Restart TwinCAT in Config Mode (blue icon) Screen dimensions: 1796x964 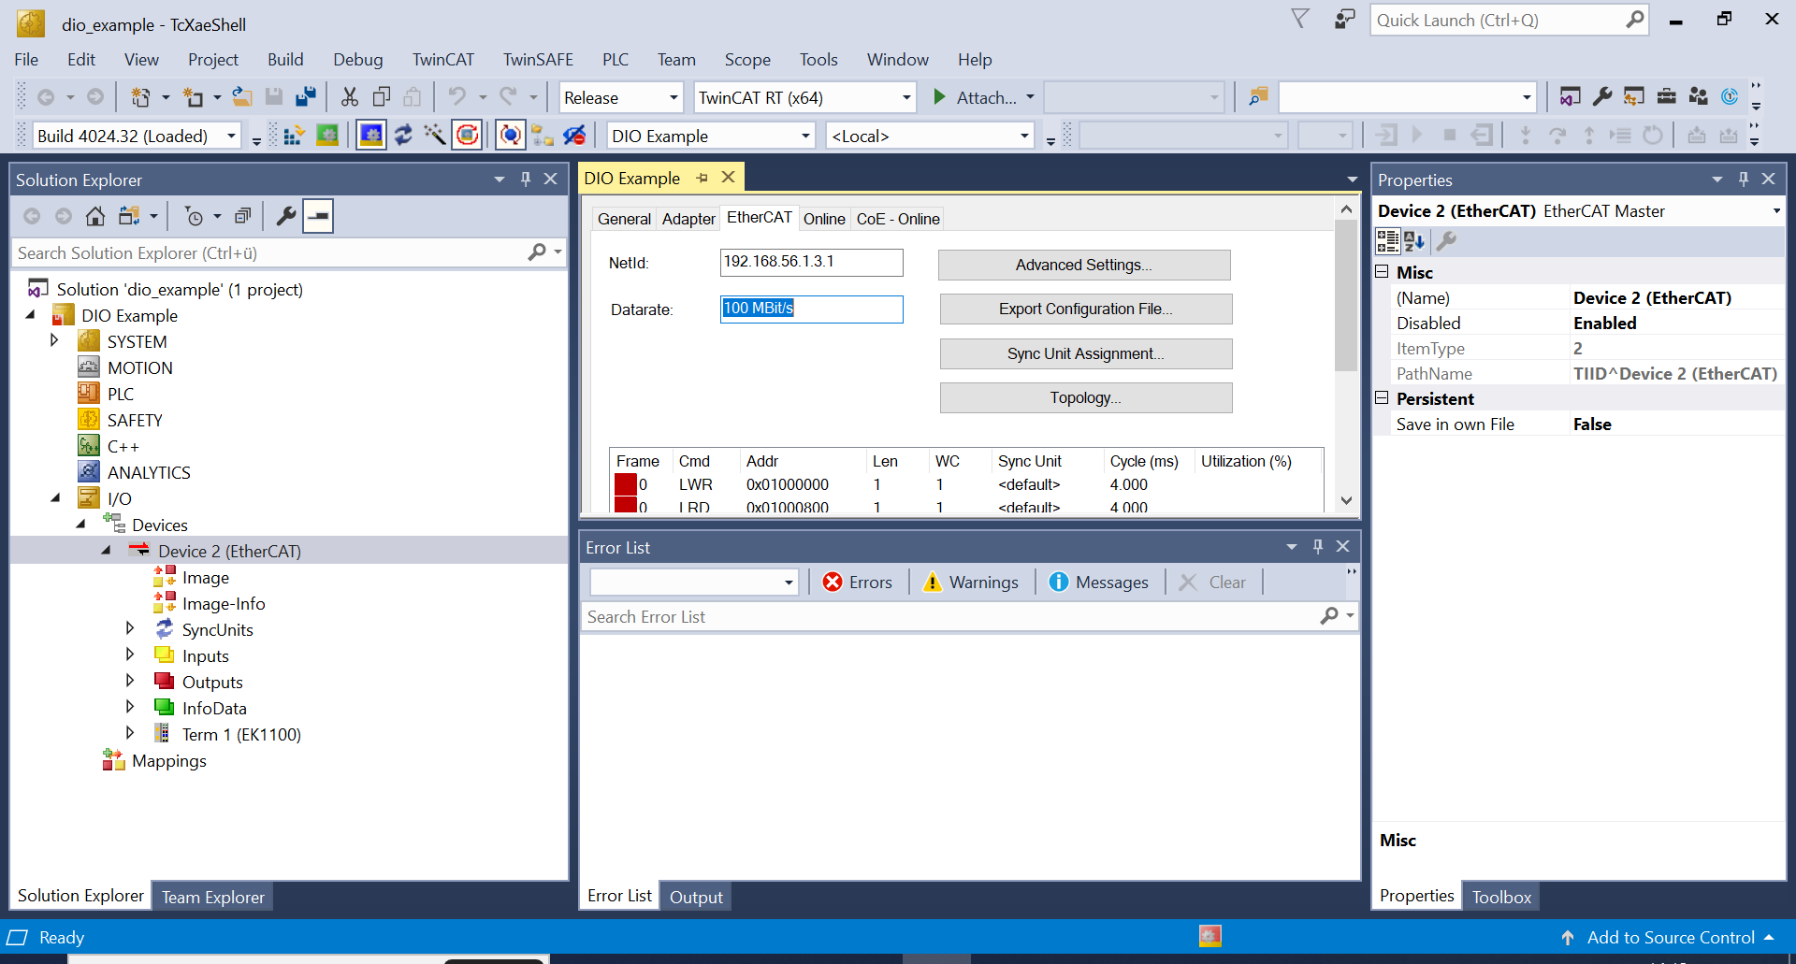371,136
